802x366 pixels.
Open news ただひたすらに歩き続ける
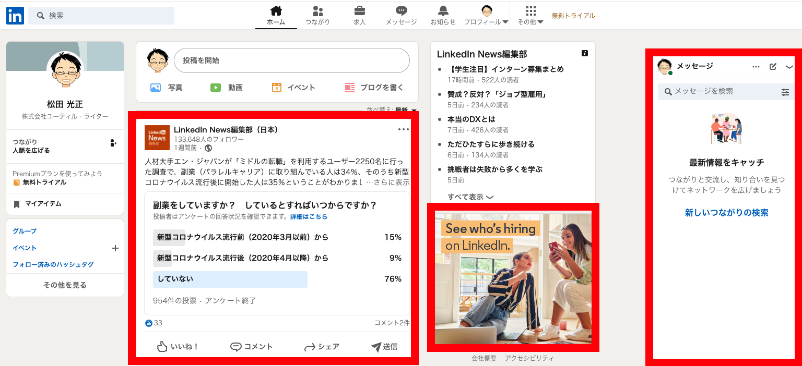click(x=491, y=144)
